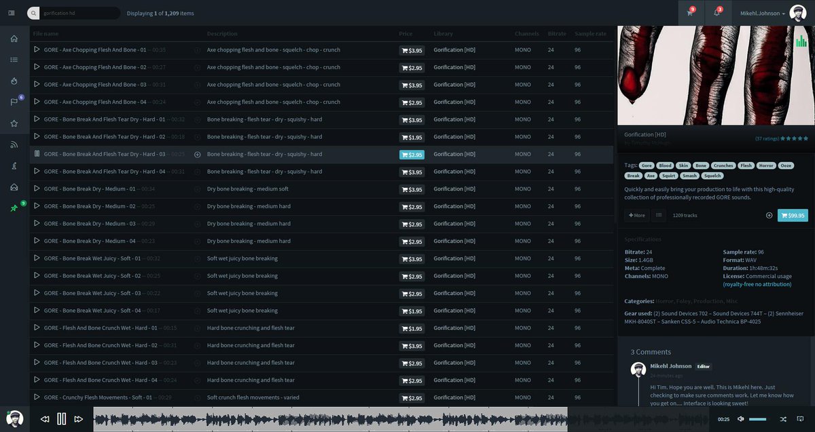
Task: Sort by the Bitrate column header
Action: [557, 33]
